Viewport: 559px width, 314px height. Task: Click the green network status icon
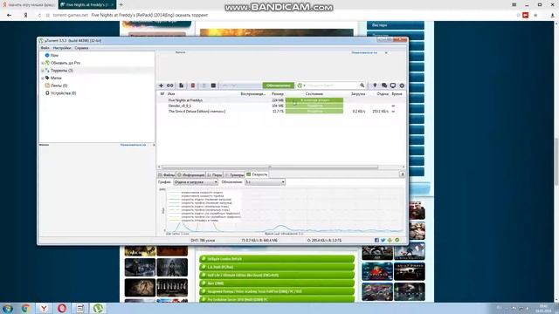[x=397, y=241]
